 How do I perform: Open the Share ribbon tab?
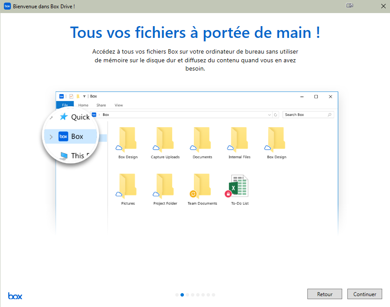101,105
